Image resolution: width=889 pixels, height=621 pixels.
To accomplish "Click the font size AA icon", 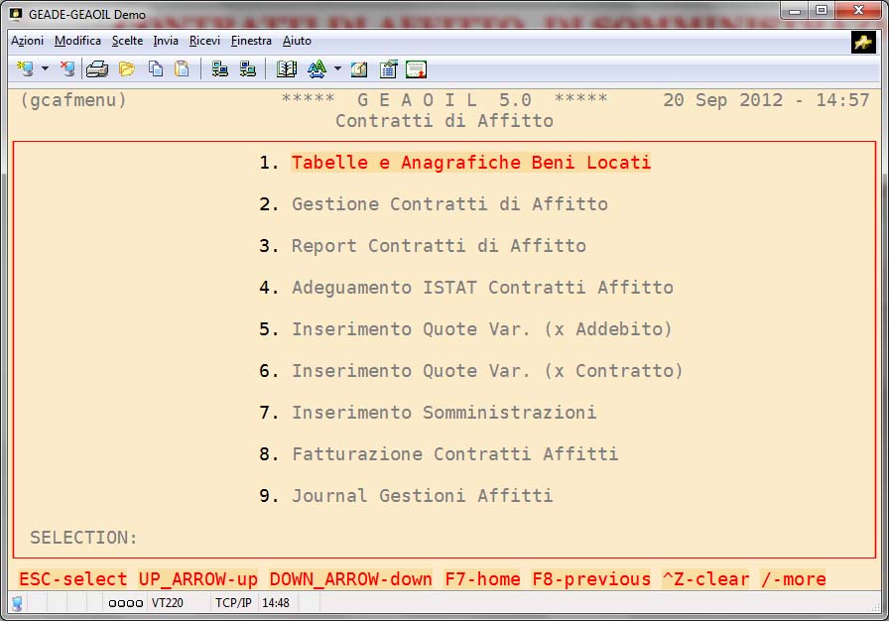I will coord(317,68).
